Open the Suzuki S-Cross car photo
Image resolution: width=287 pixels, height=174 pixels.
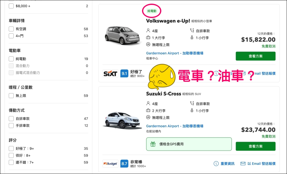122,120
